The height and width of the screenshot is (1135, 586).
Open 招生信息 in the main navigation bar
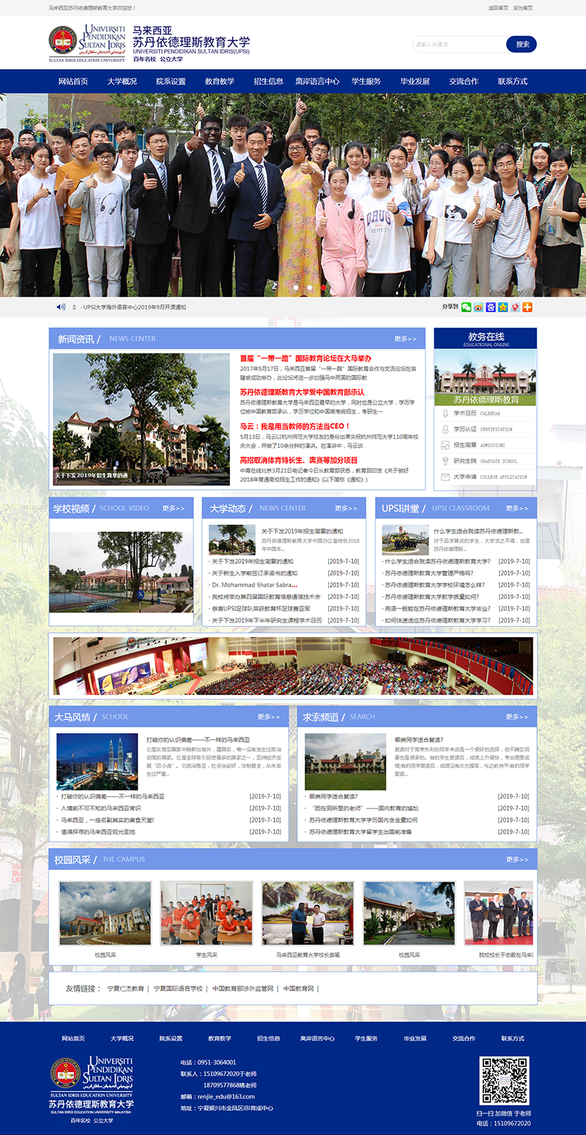tap(269, 81)
